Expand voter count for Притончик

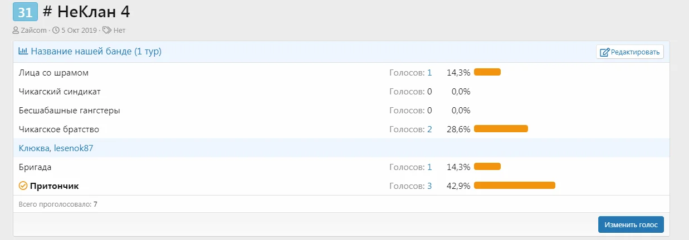tap(429, 186)
